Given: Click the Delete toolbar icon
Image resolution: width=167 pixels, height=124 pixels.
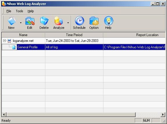Looking at the screenshot, I should coord(44,21).
